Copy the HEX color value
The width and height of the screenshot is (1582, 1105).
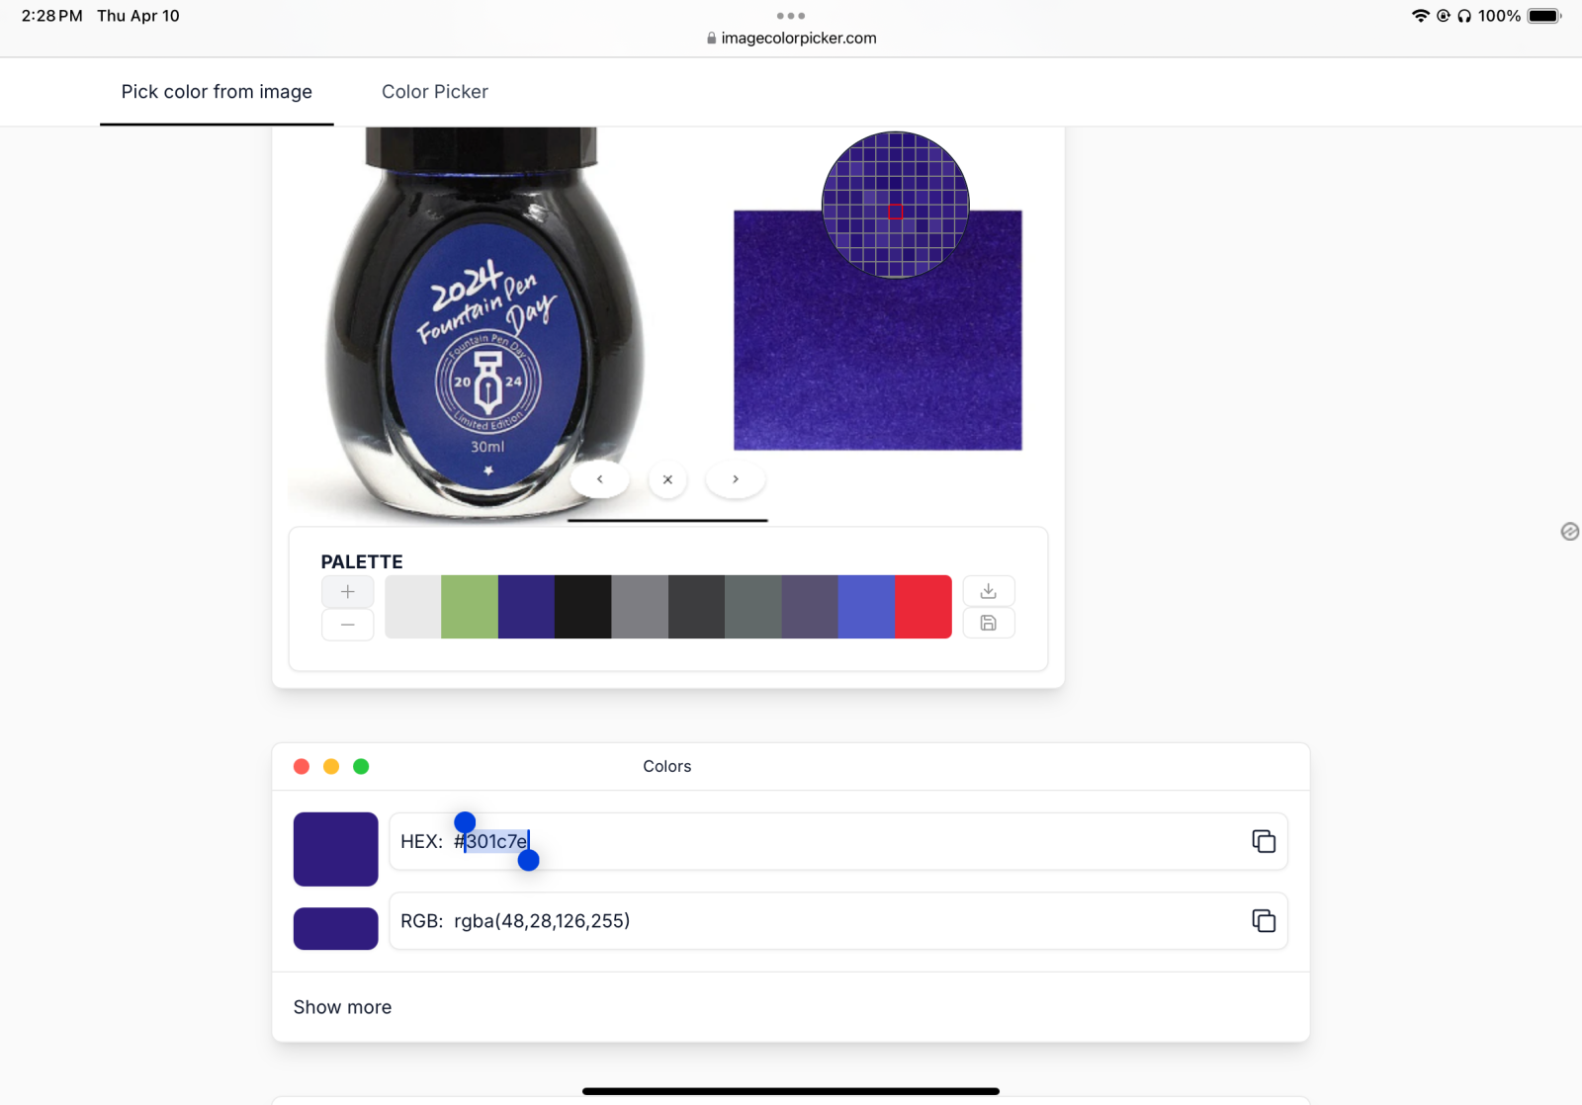[x=1263, y=841]
